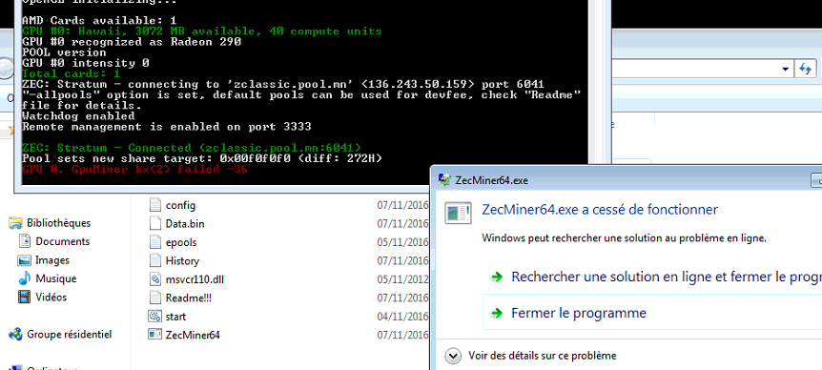Screen dimensions: 822x370
Task: Open the Images library
Action: [x=52, y=260]
